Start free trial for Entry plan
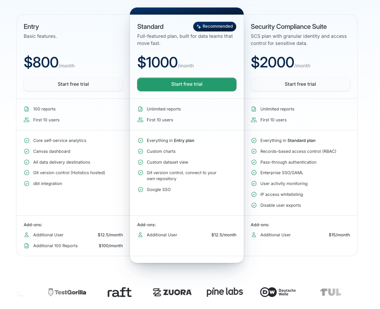The width and height of the screenshot is (380, 309). pyautogui.click(x=73, y=84)
